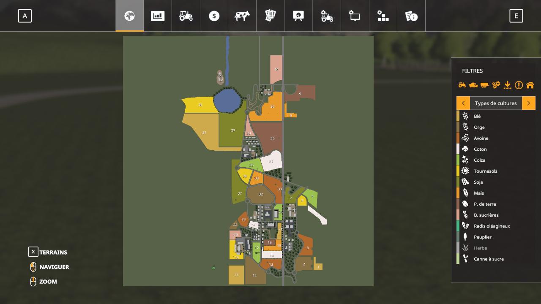Toggle the Maïs crop filter
Viewport: 541px width, 304px height.
[496, 193]
